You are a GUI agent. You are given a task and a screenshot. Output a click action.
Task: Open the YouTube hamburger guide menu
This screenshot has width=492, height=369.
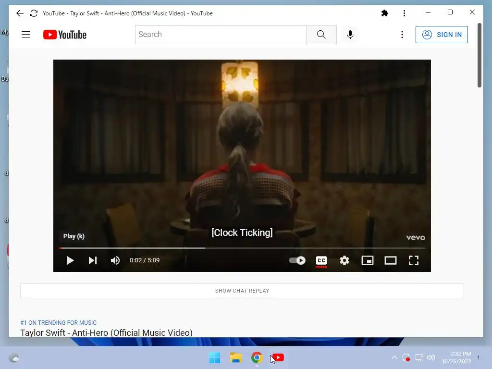click(26, 35)
